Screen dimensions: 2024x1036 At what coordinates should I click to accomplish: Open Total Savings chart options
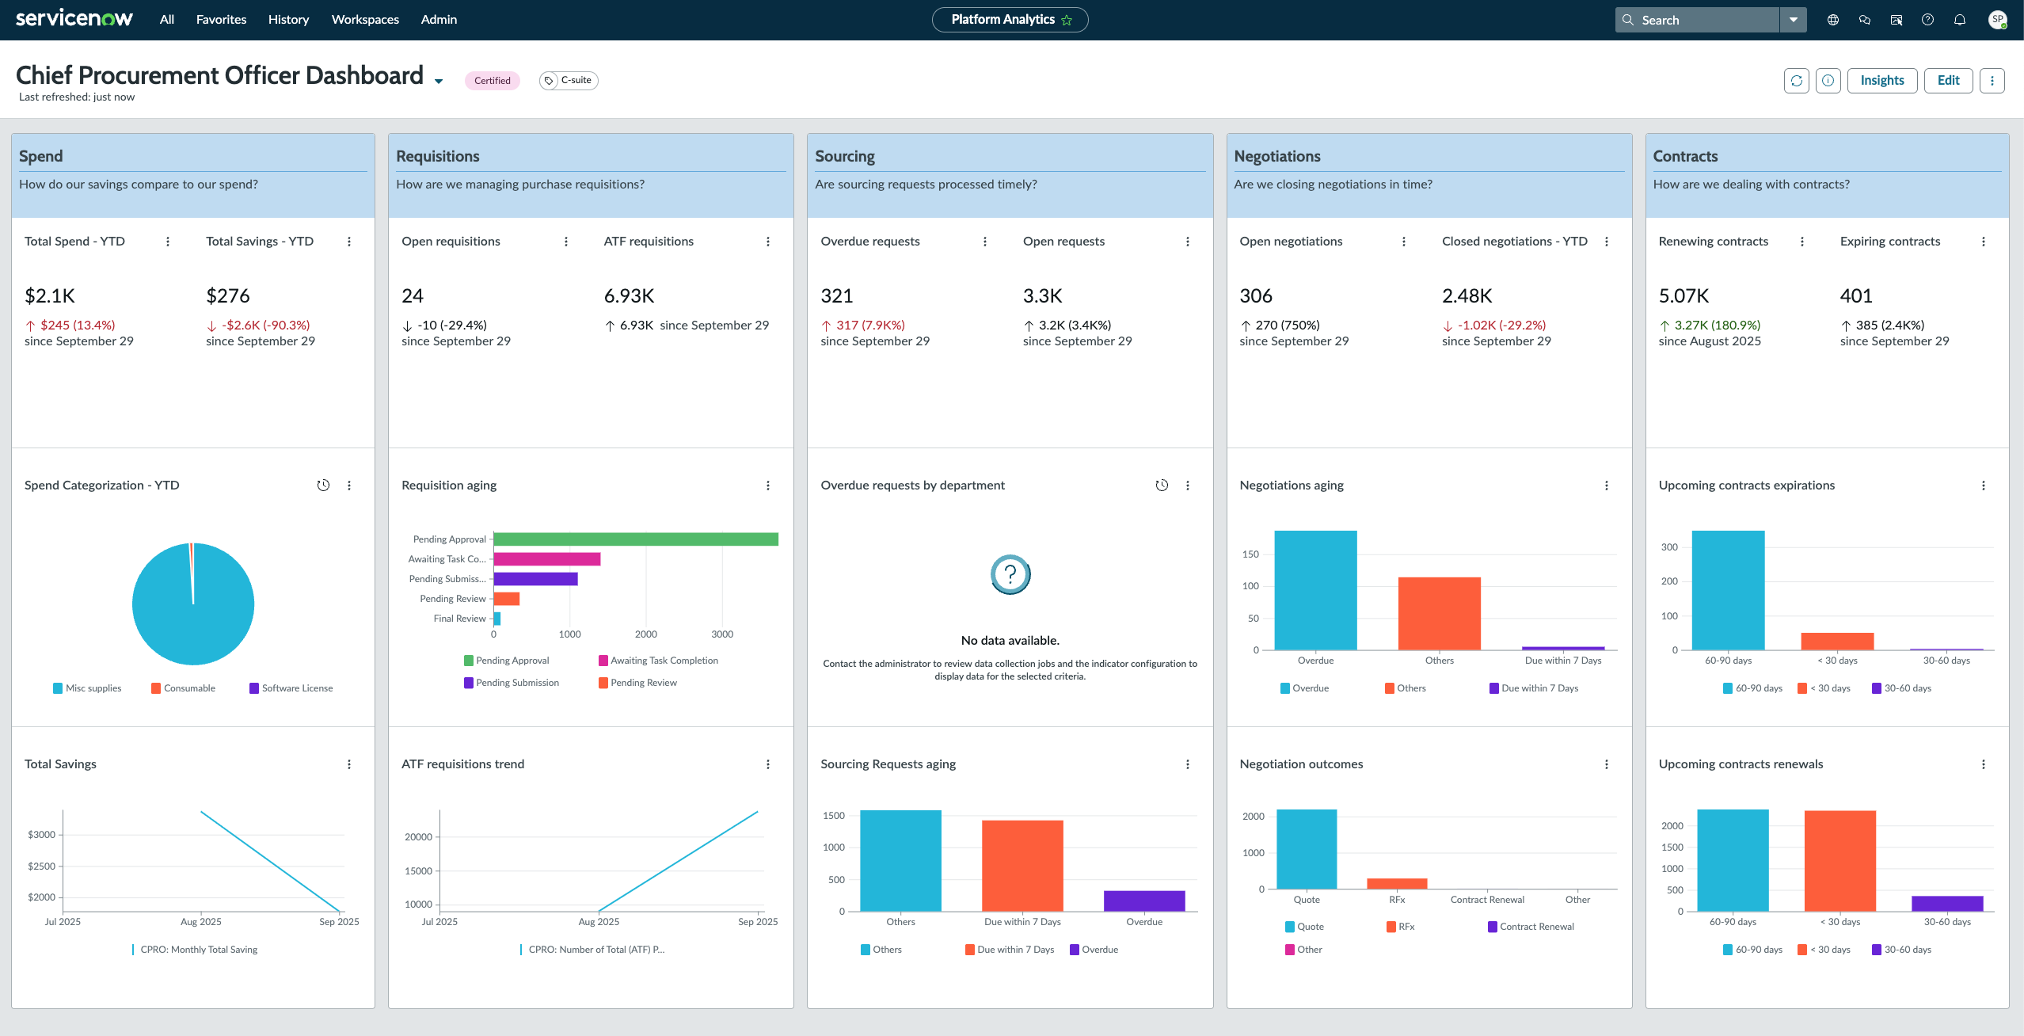(x=349, y=764)
